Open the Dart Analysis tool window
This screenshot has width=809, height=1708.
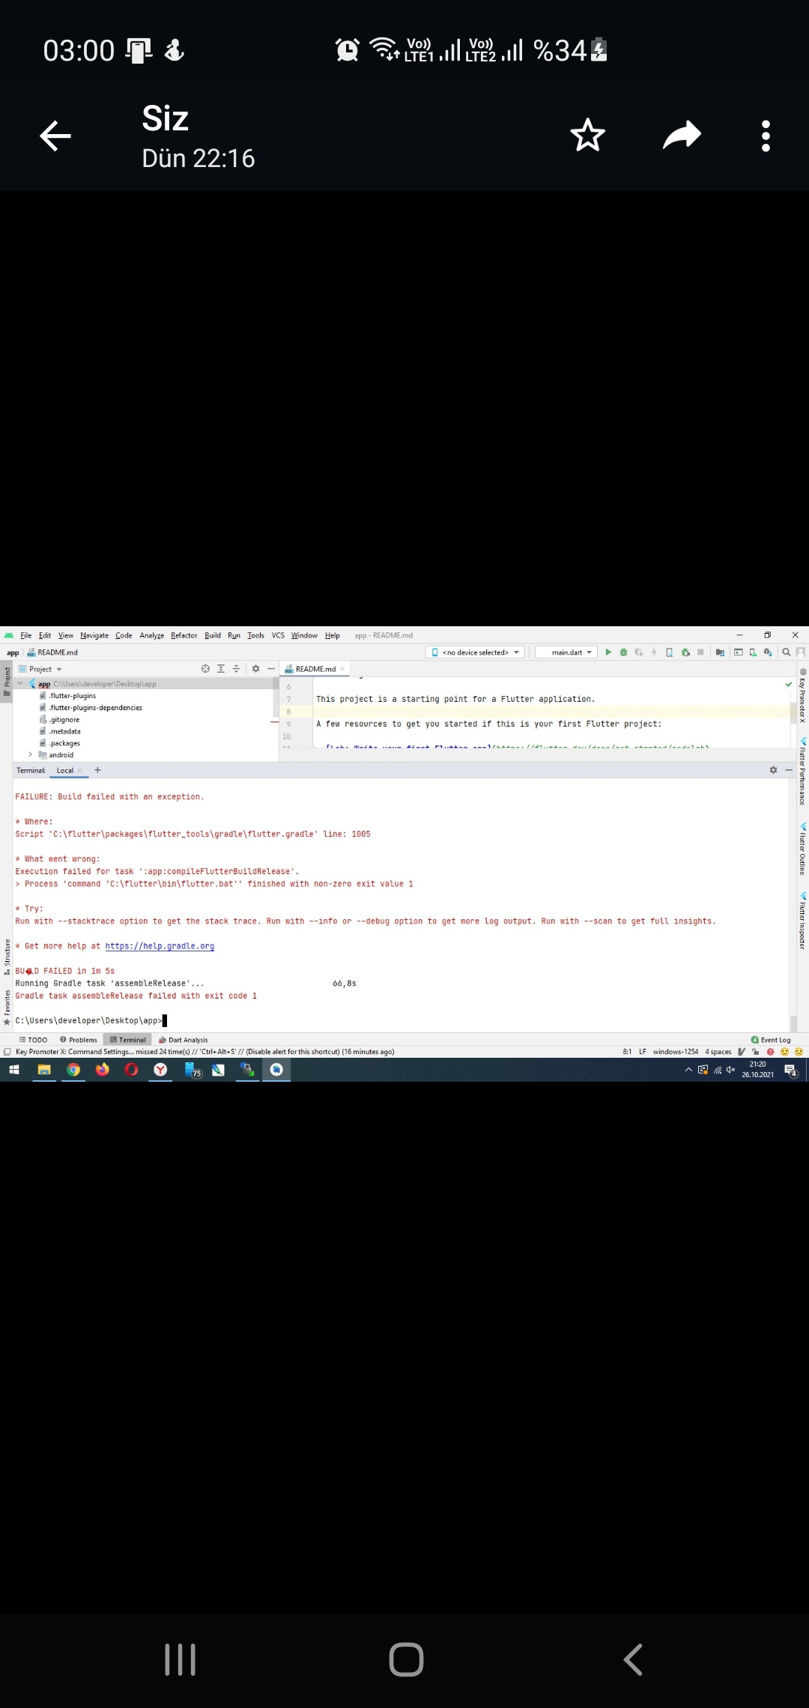coord(184,1040)
